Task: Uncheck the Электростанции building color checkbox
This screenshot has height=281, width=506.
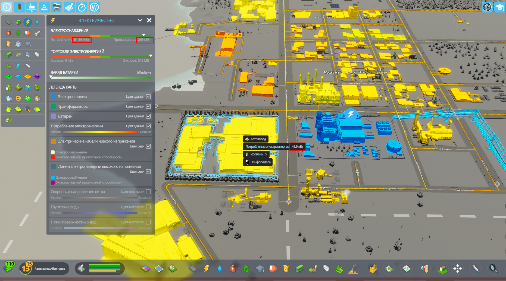Action: tap(148, 96)
